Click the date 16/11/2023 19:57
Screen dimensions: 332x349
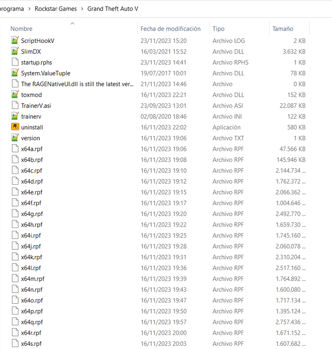point(163,322)
